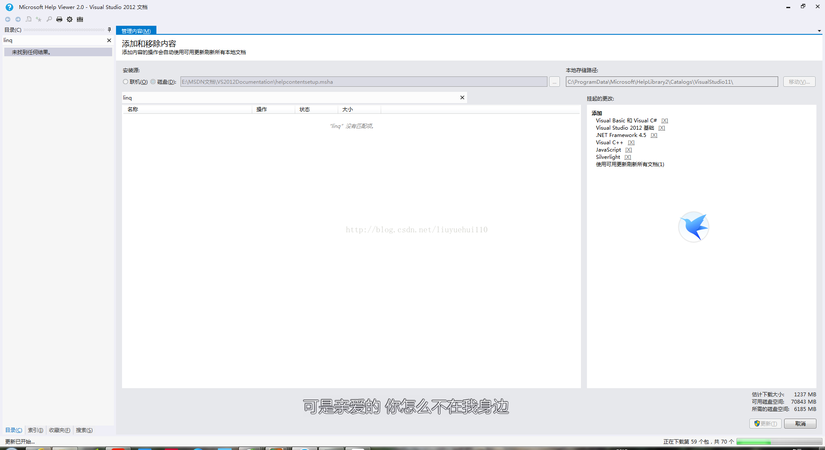This screenshot has height=450, width=825.
Task: Click the find in topic magnifier icon
Action: click(x=49, y=19)
